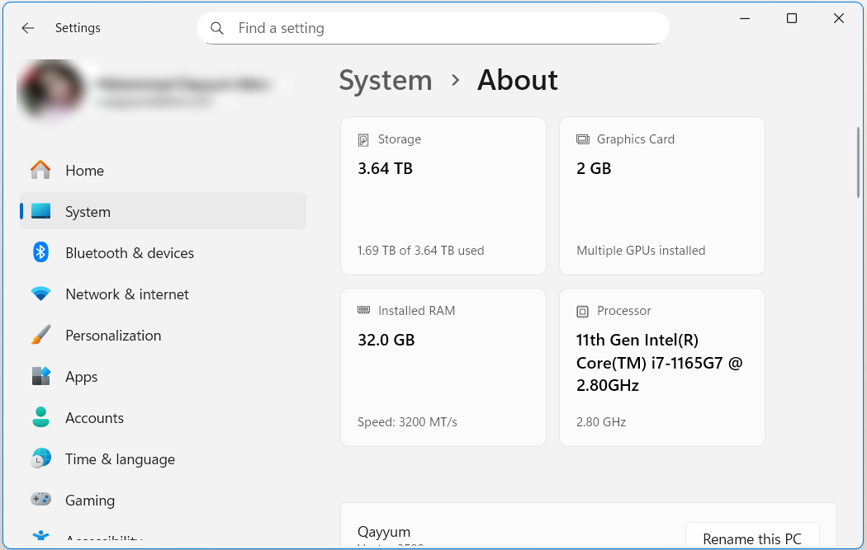Click 'Speed: 3200 MT/s' text
Image resolution: width=867 pixels, height=550 pixels.
click(x=408, y=422)
